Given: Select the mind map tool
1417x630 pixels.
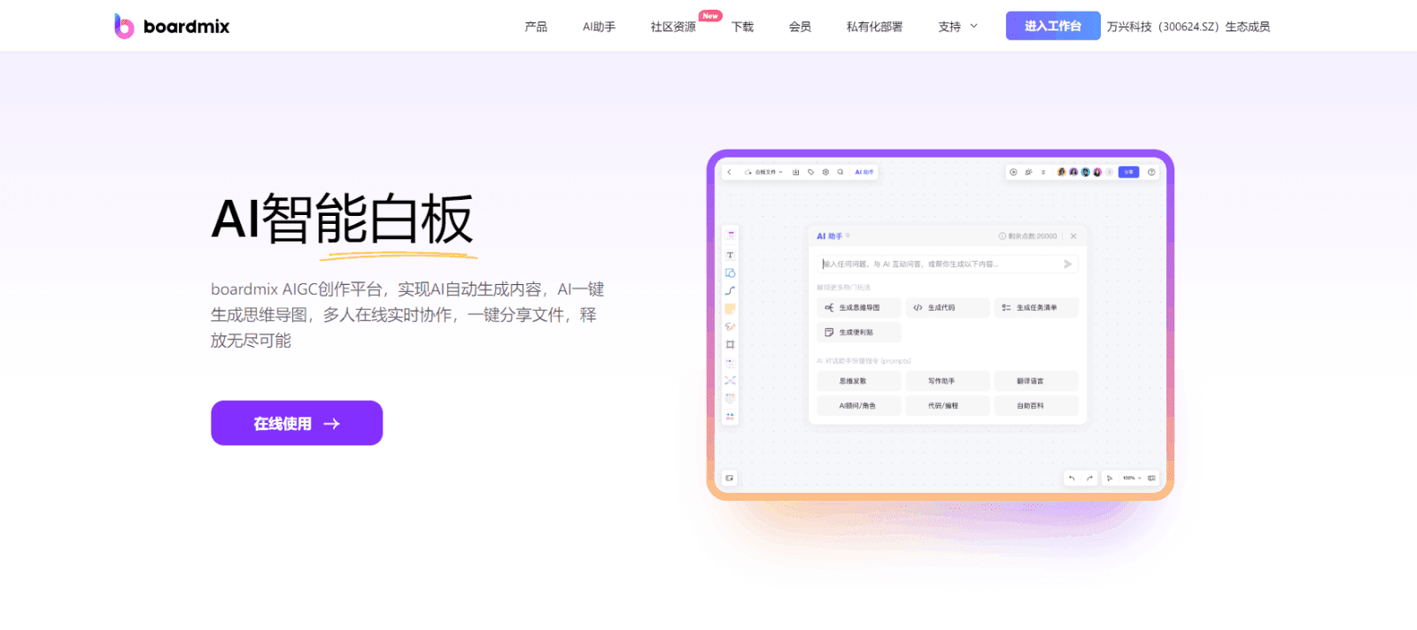Looking at the screenshot, I should point(731,380).
